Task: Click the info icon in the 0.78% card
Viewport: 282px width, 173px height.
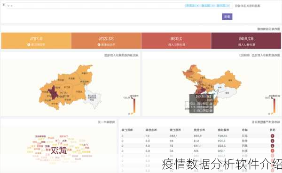Action: (x=29, y=45)
